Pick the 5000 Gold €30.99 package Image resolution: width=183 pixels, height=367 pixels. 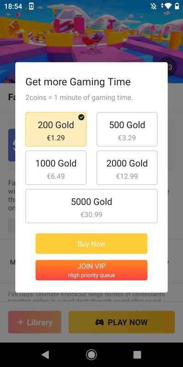coord(91,206)
